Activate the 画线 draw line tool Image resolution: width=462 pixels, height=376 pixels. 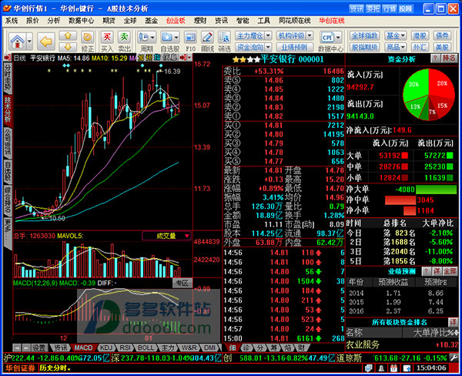click(207, 41)
